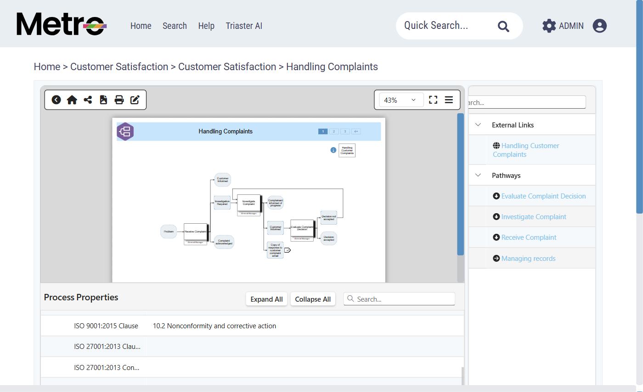Collapse the Pathways section chevron

[478, 175]
